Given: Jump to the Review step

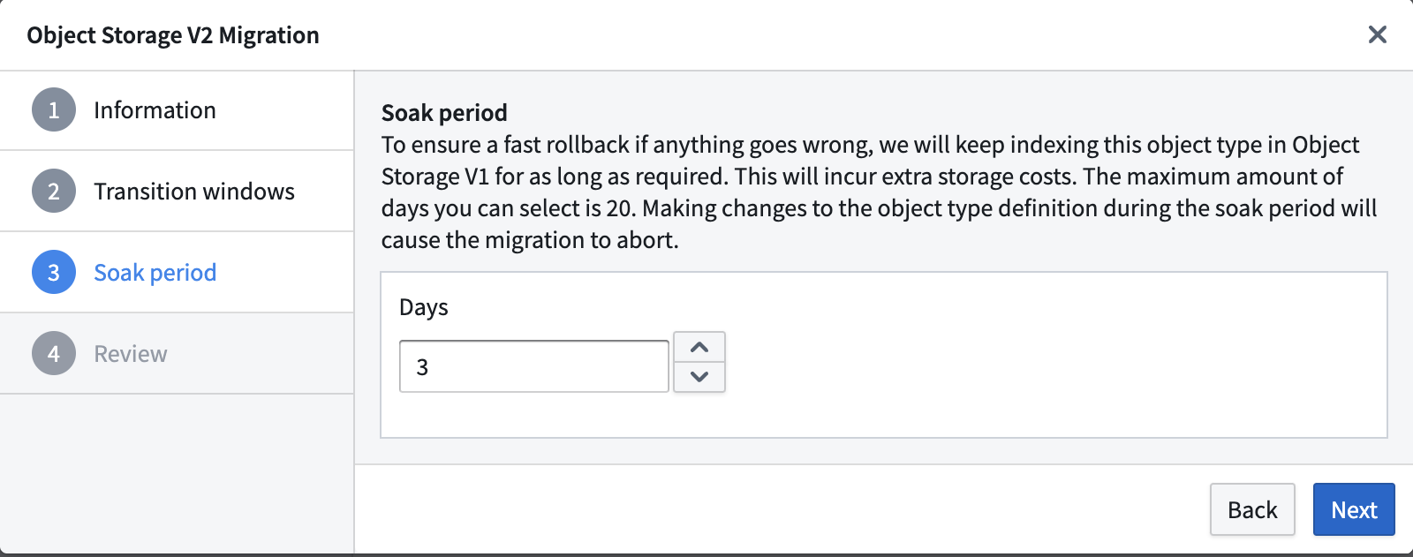Looking at the screenshot, I should pyautogui.click(x=131, y=354).
